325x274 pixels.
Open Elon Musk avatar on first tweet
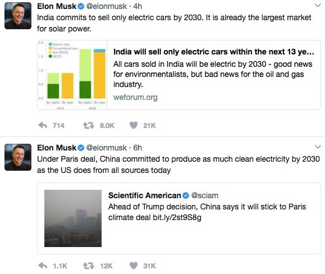tap(18, 16)
